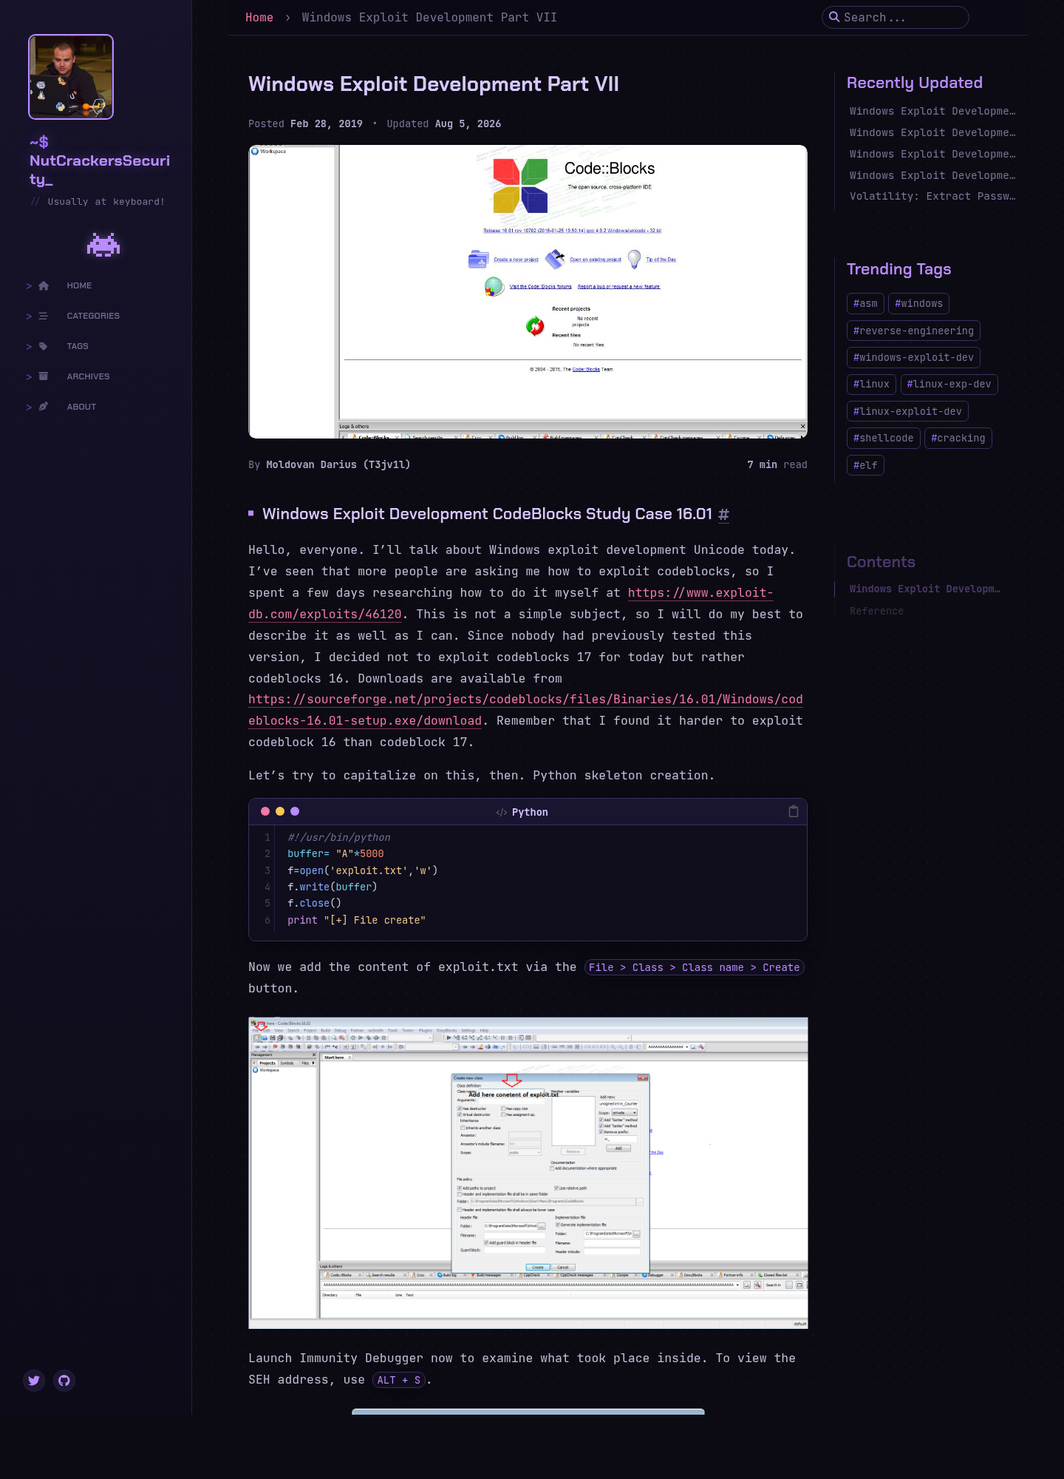
Task: Open ARCHIVES in sidebar navigation
Action: pos(88,376)
